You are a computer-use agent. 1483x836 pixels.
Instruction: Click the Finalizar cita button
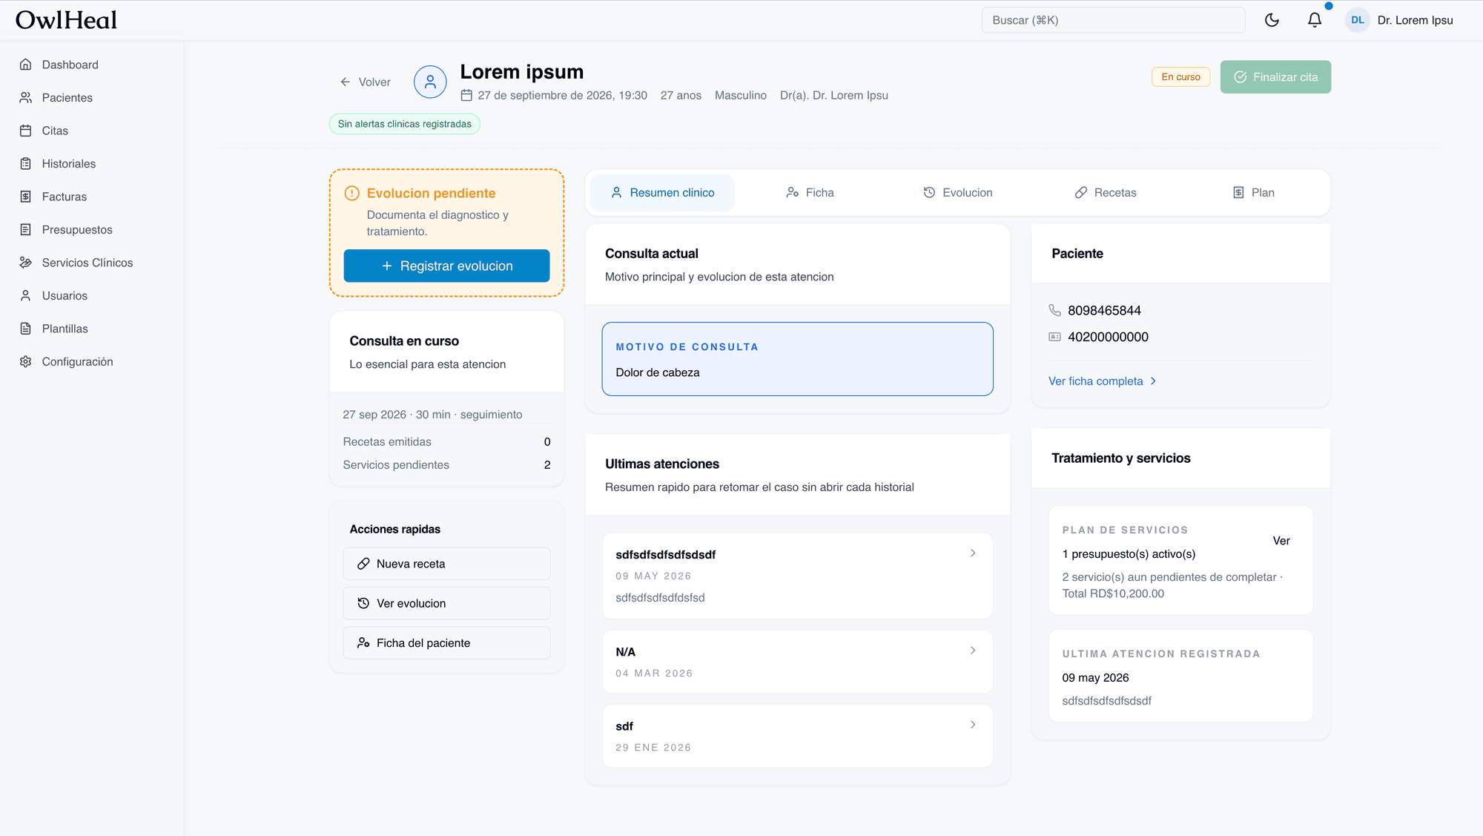tap(1275, 77)
